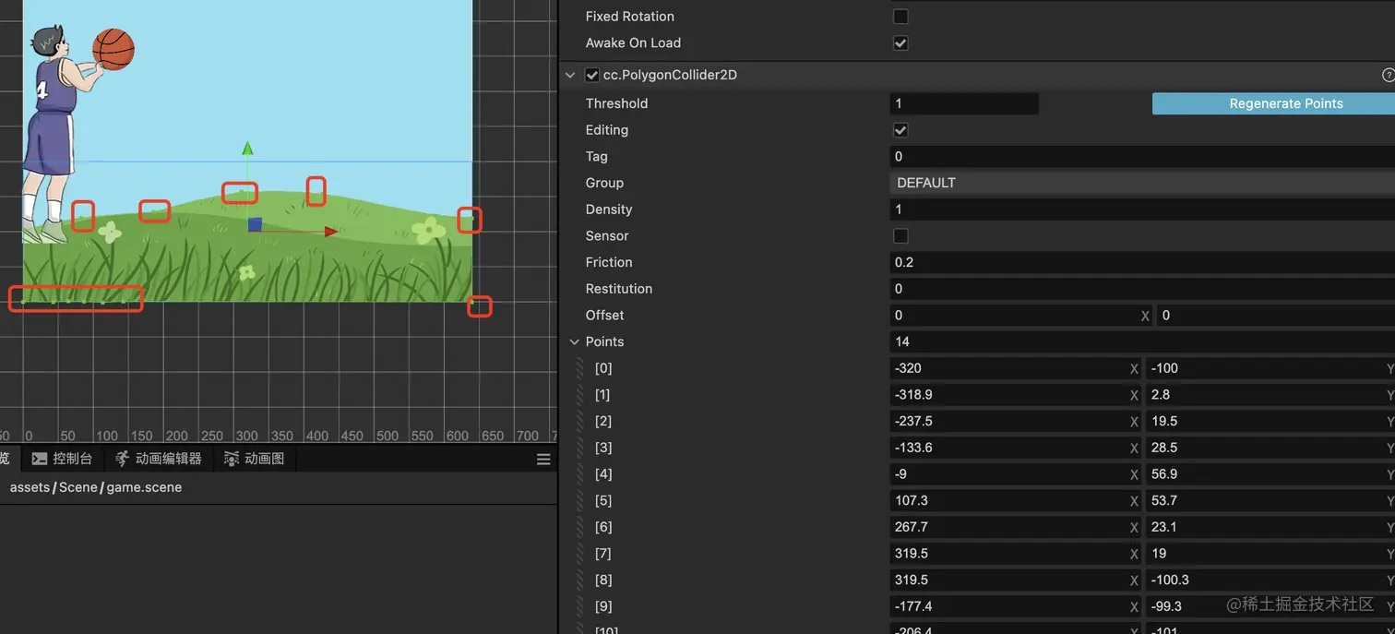Enable the Sensor checkbox
Viewport: 1395px width, 634px height.
pos(900,236)
